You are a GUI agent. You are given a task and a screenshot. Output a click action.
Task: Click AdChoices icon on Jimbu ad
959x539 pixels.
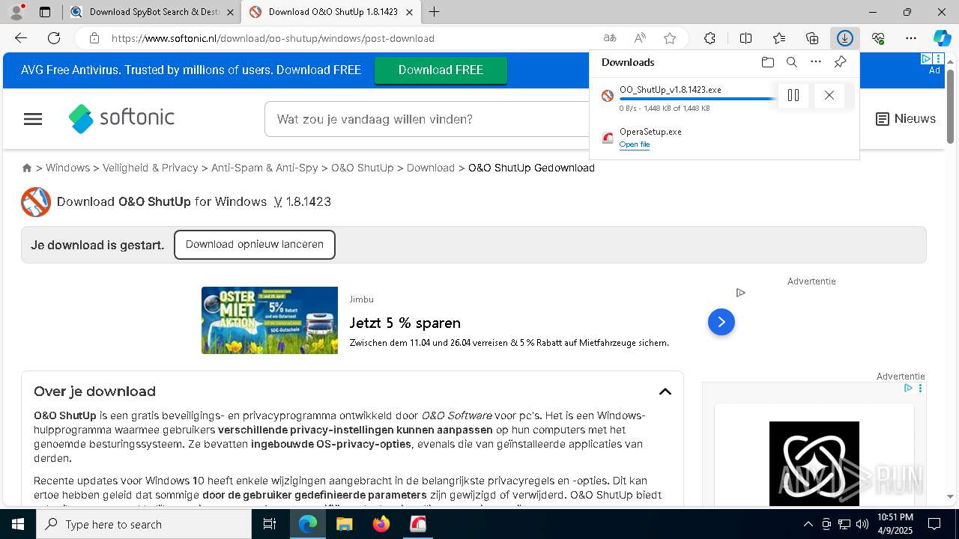[x=740, y=293]
